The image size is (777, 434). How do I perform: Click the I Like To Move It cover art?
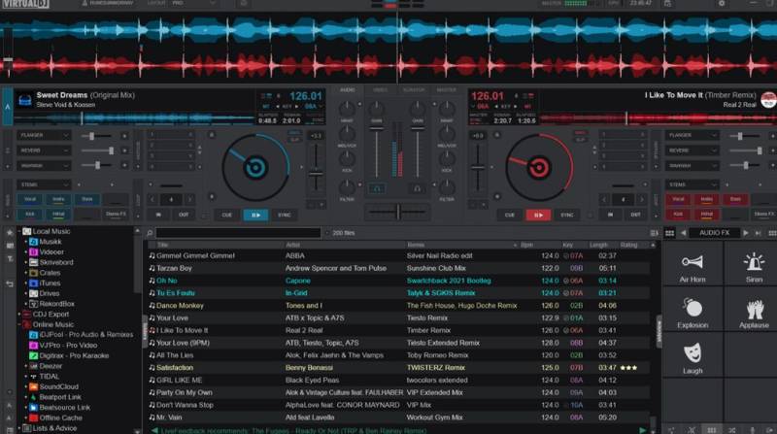[x=768, y=100]
